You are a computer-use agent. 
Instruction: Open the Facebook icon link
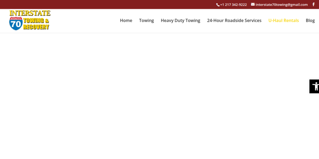pyautogui.click(x=313, y=4)
